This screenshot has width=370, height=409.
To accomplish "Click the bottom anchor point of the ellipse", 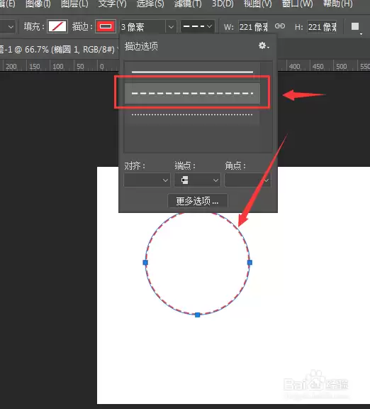I will tap(197, 315).
